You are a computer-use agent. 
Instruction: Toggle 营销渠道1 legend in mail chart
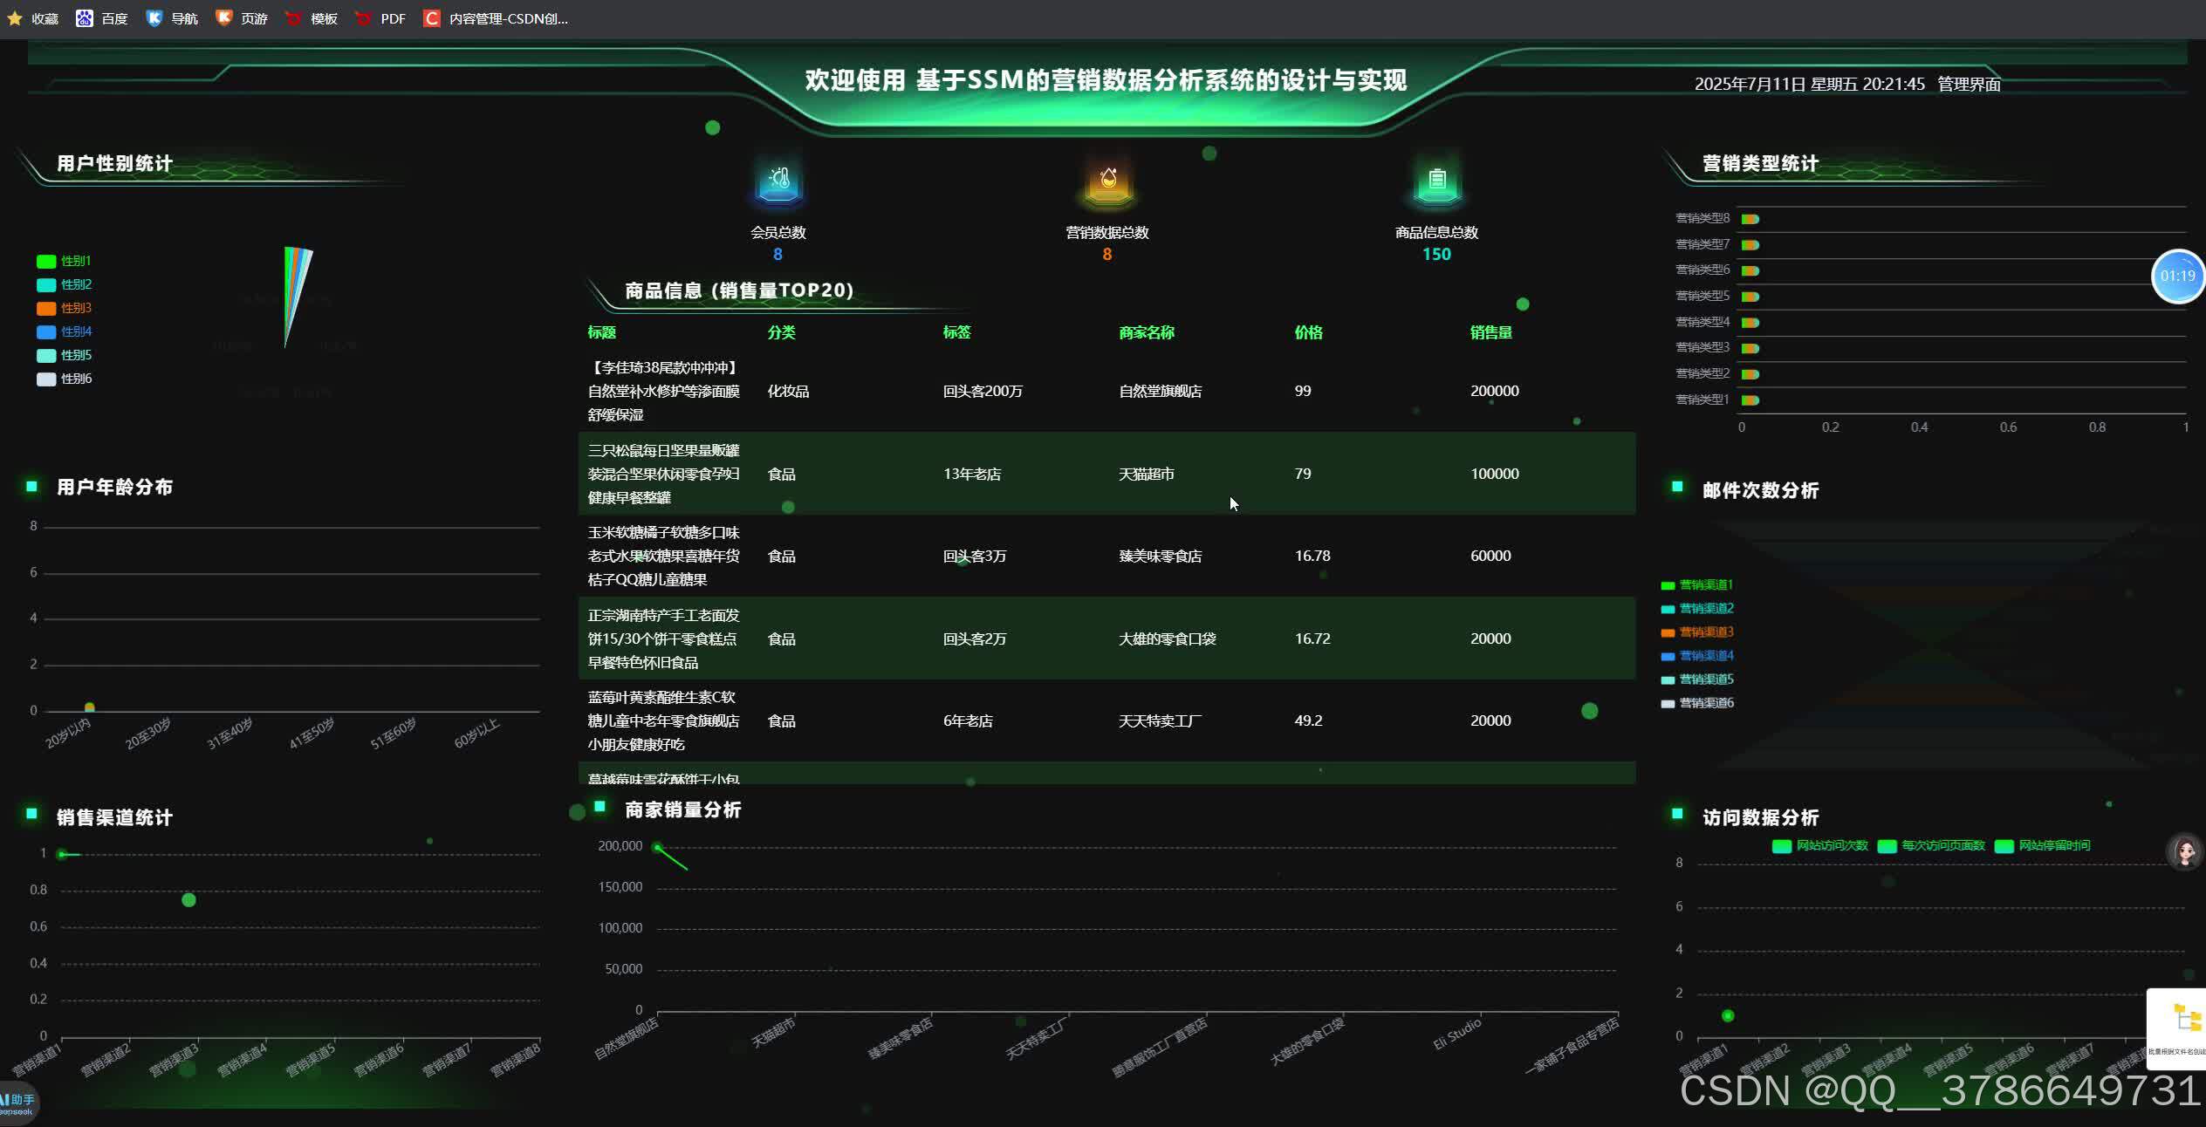pyautogui.click(x=1697, y=584)
